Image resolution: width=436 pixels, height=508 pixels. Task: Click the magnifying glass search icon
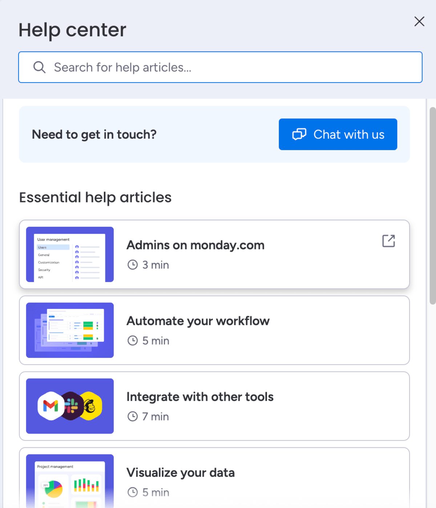(40, 67)
